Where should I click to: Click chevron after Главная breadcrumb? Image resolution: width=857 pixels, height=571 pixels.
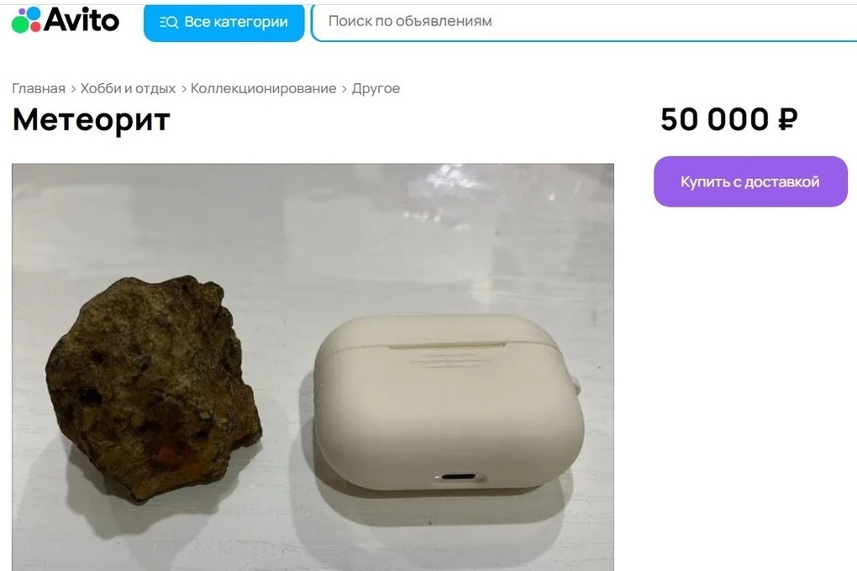pyautogui.click(x=73, y=89)
